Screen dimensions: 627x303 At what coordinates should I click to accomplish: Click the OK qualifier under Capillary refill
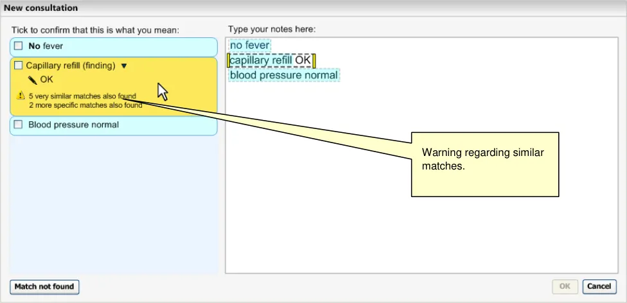[46, 80]
